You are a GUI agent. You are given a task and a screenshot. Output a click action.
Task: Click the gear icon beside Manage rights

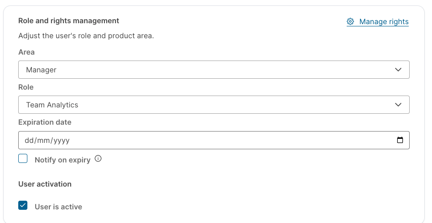coord(350,21)
